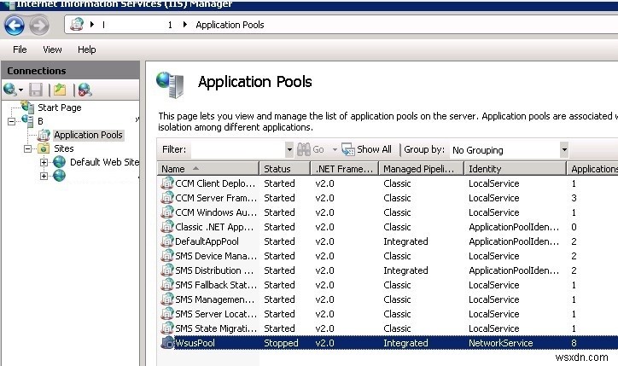Screen dimensions: 618x366
Task: Click Application Pools in the address breadcrumb
Action: coord(230,25)
